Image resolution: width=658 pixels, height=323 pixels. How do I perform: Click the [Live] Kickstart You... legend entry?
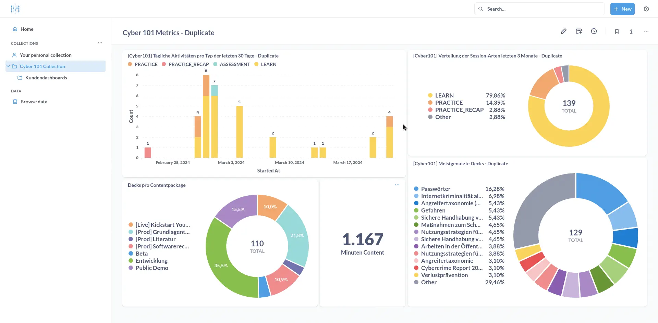pyautogui.click(x=159, y=225)
